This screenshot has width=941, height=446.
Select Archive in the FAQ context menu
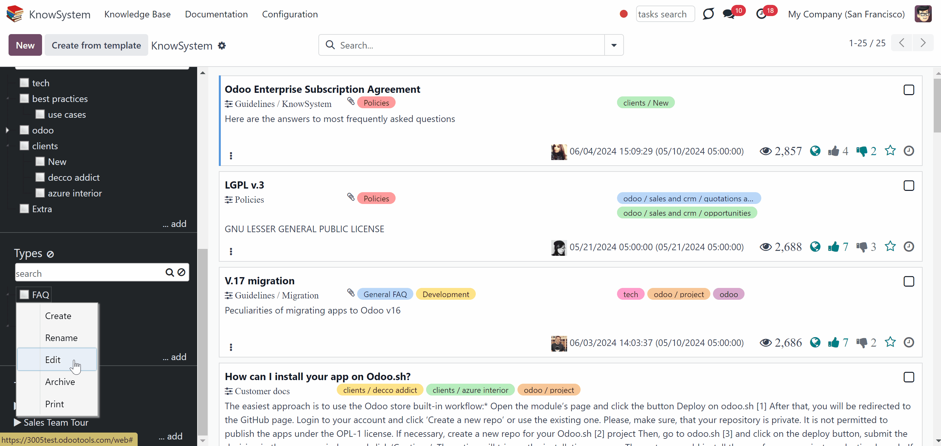coord(57,382)
